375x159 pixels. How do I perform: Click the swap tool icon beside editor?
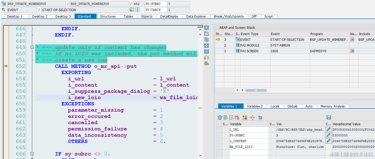206,40
